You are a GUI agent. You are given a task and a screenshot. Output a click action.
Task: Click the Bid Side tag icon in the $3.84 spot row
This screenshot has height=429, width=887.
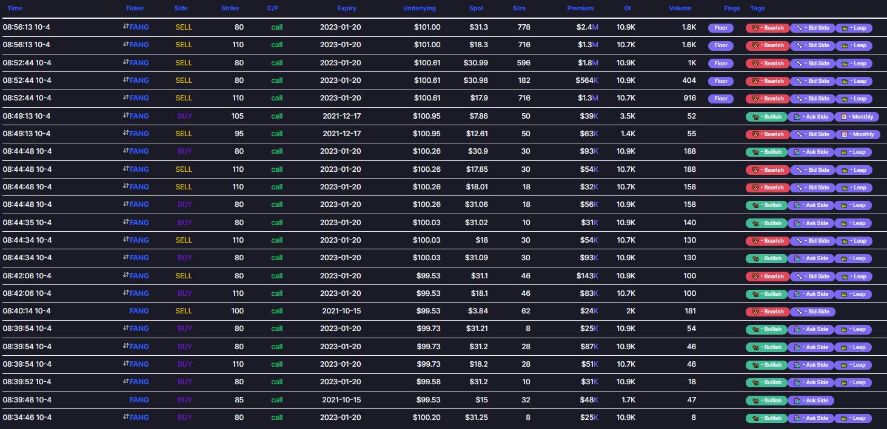800,312
